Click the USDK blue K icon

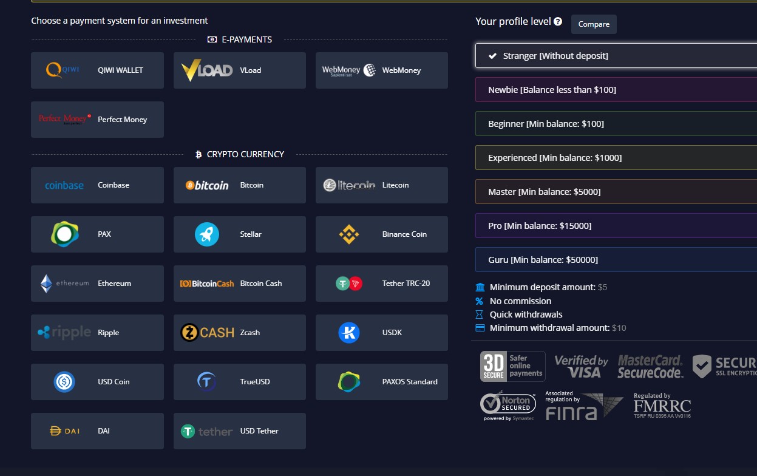349,333
